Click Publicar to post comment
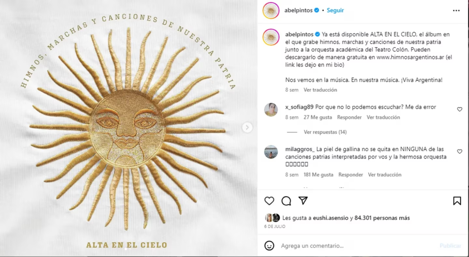 pos(450,246)
